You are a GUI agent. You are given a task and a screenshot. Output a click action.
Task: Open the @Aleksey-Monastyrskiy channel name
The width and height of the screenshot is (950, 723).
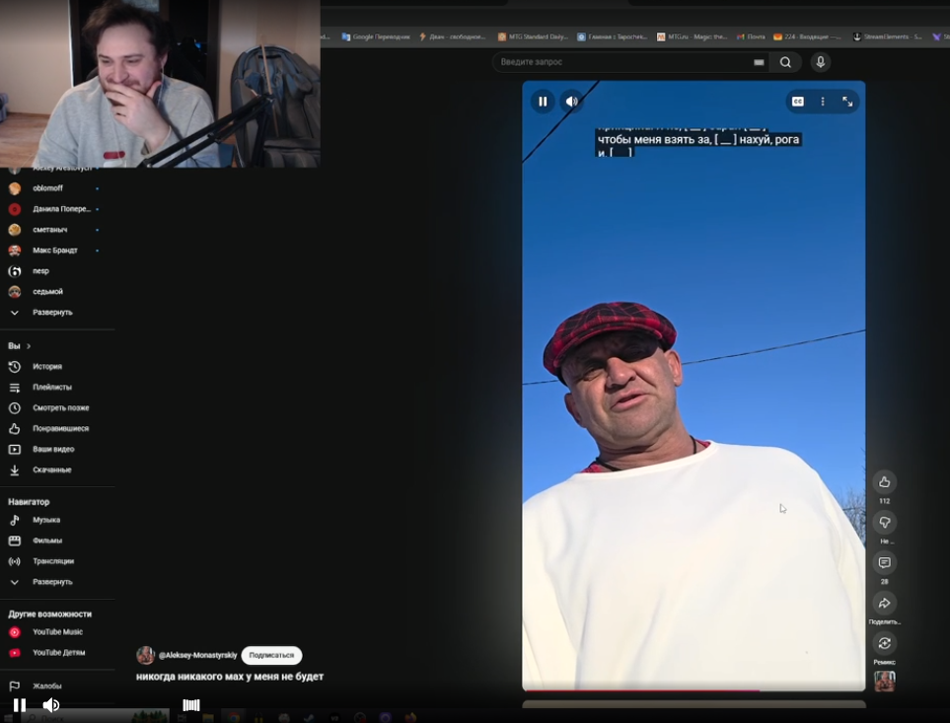click(x=197, y=655)
